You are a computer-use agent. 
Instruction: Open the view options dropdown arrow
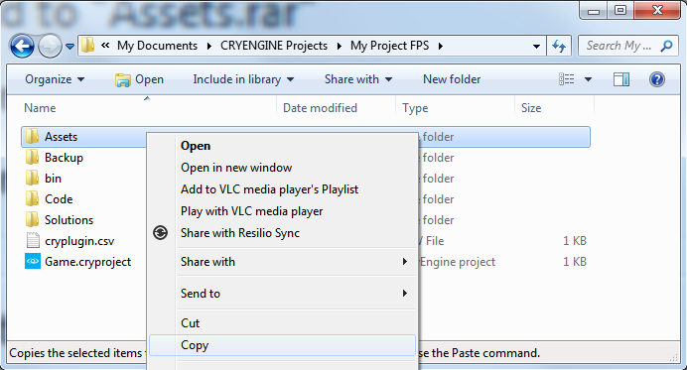coord(588,79)
